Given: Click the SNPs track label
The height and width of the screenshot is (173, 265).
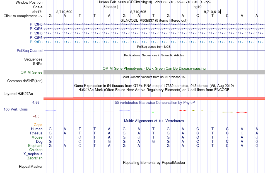Looking at the screenshot, I should 38,64.
